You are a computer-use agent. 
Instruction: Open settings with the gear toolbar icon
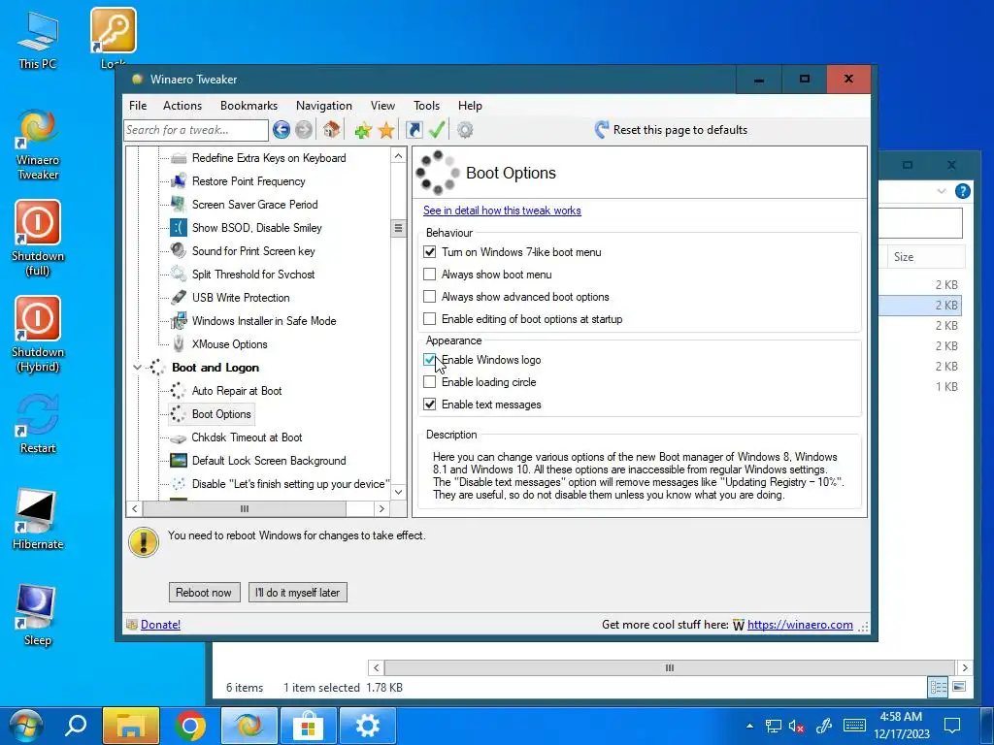pos(465,130)
